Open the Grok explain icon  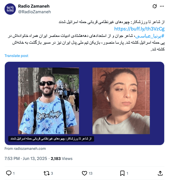coord(155,6)
